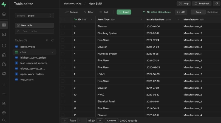This screenshot has height=123, width=221.
Task: Check the checkbox for row ID 1
Action: pyautogui.click(x=63, y=33)
